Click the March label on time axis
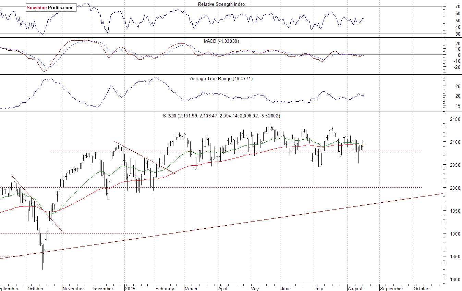Screen dimensions: 462x291 [191, 289]
